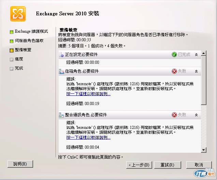Click the 失敗 label for 信箱角色
The height and width of the screenshot is (180, 217).
tap(182, 71)
